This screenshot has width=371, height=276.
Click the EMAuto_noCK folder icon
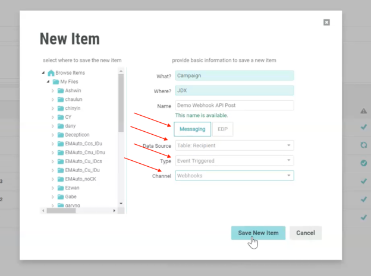(60, 179)
